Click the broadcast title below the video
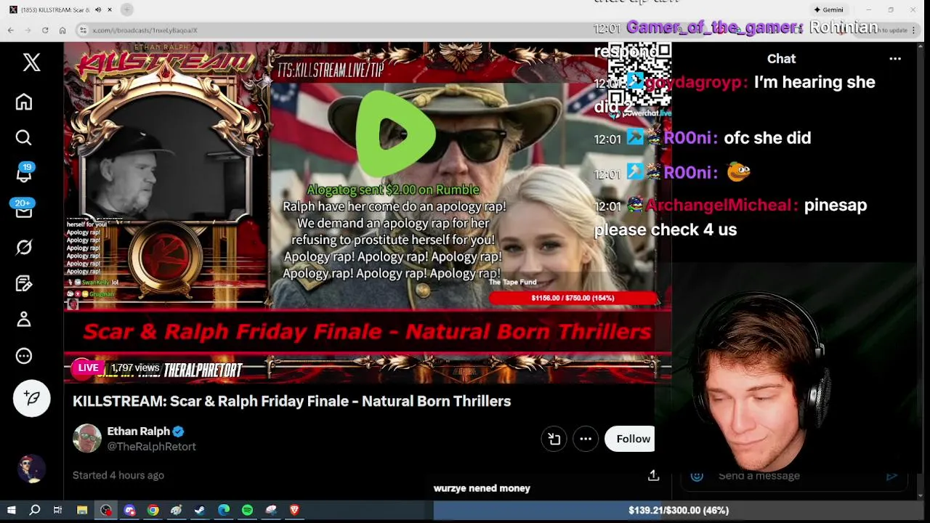 [x=292, y=401]
